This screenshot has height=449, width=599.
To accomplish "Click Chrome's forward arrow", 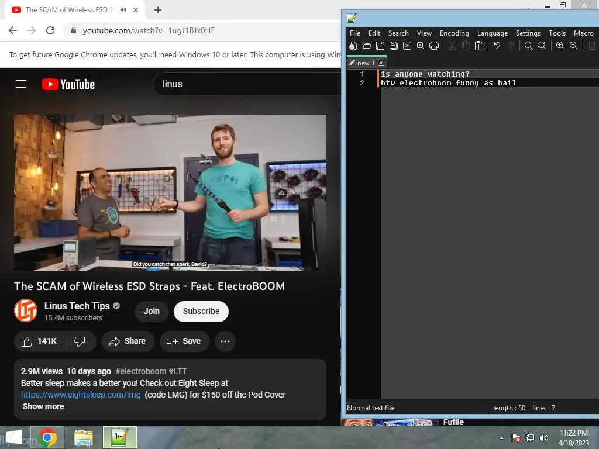I will click(32, 30).
